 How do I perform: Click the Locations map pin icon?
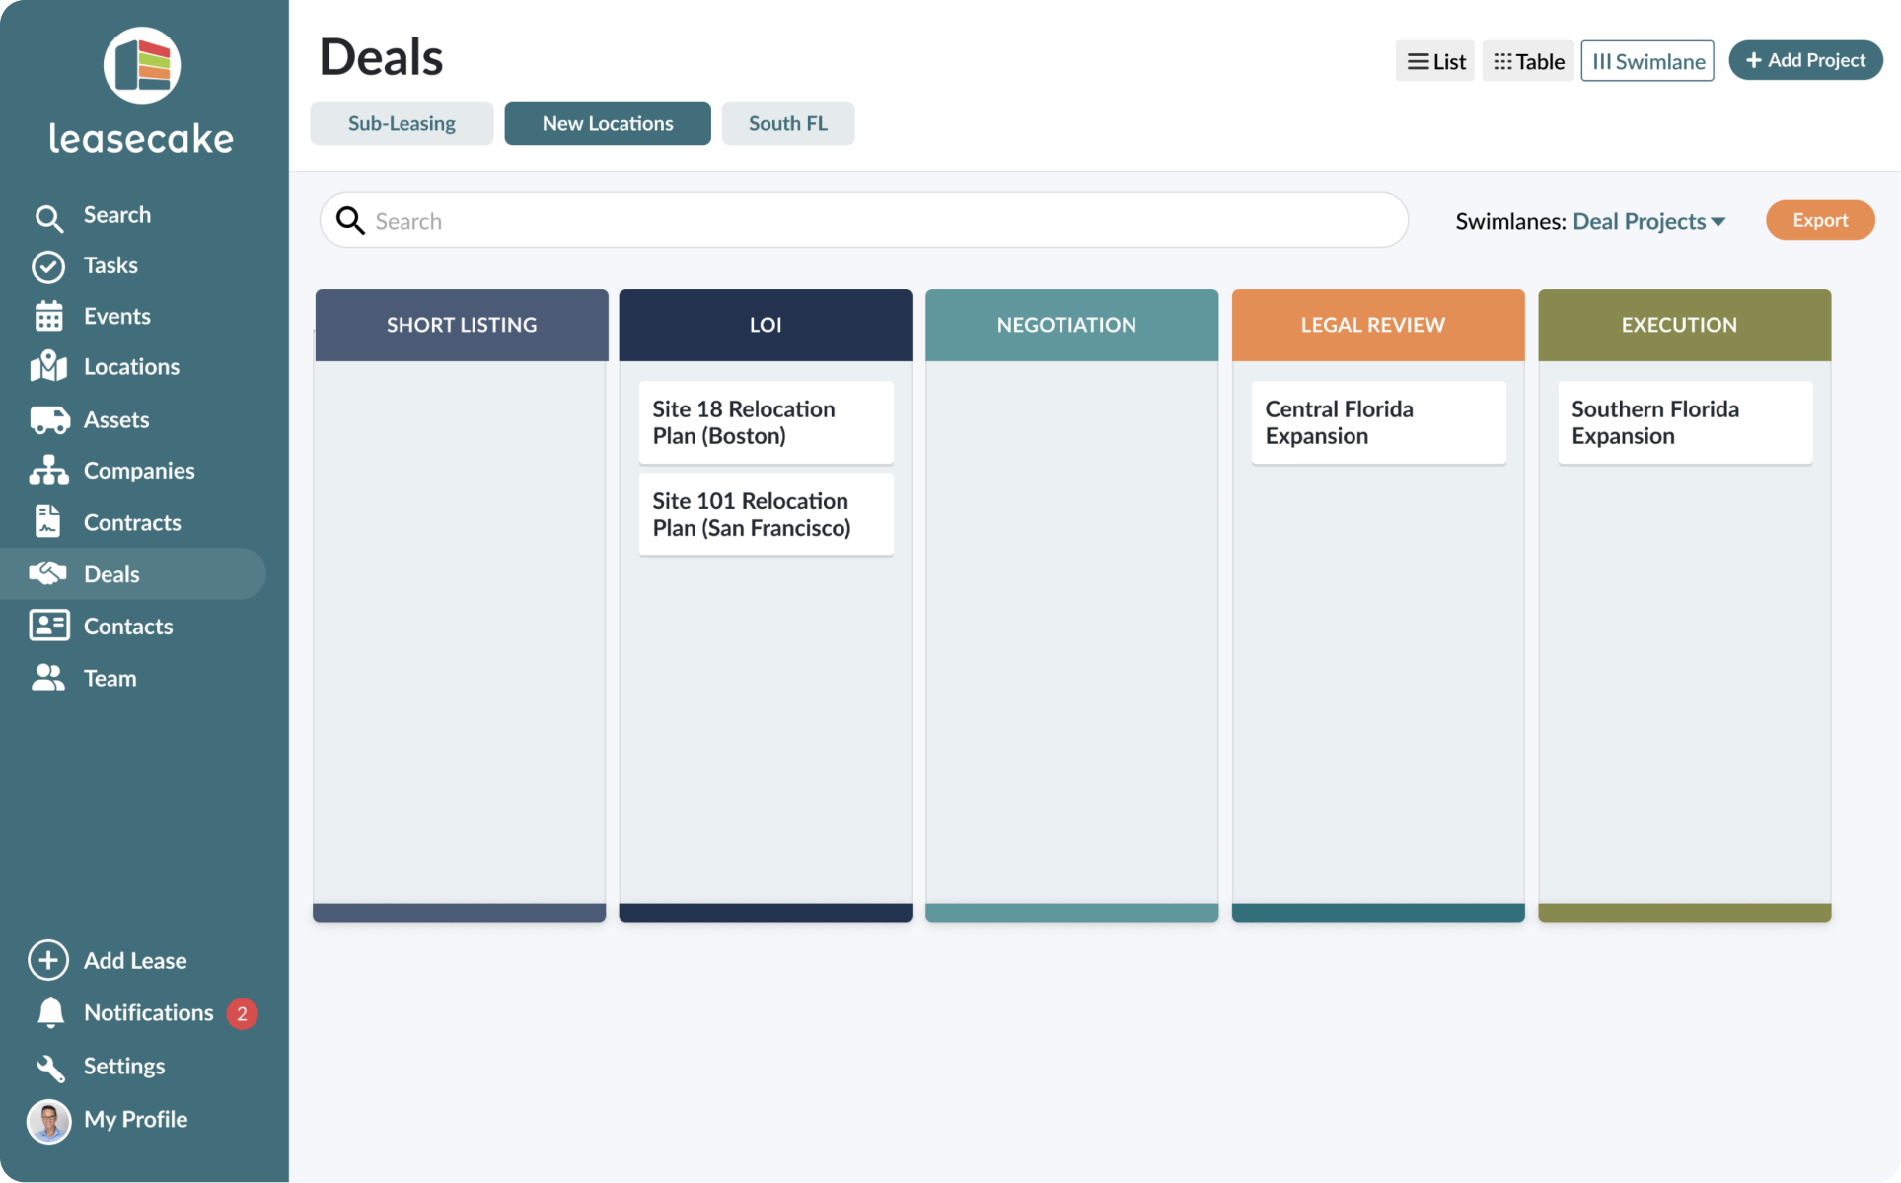(x=48, y=367)
